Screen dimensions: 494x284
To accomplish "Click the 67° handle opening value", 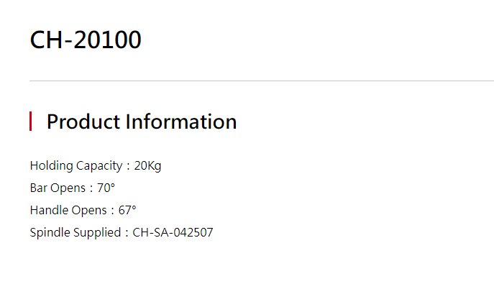I will tap(127, 210).
